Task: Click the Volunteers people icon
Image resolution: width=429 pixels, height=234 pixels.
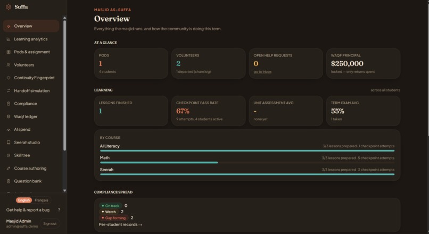Action: [x=9, y=65]
